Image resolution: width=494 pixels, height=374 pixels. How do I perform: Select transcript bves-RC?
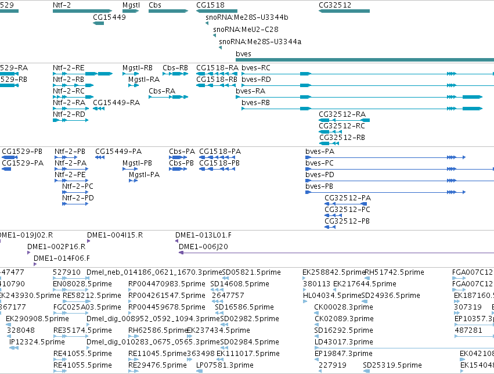click(x=367, y=74)
